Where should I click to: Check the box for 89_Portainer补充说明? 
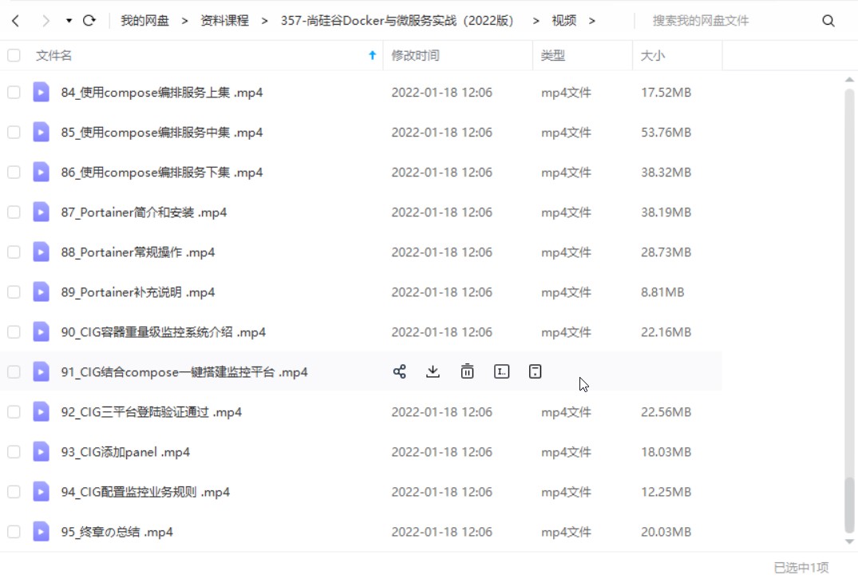coord(14,291)
